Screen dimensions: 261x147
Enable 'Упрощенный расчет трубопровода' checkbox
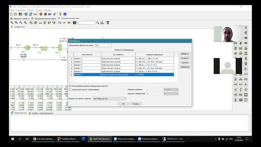click(70, 90)
